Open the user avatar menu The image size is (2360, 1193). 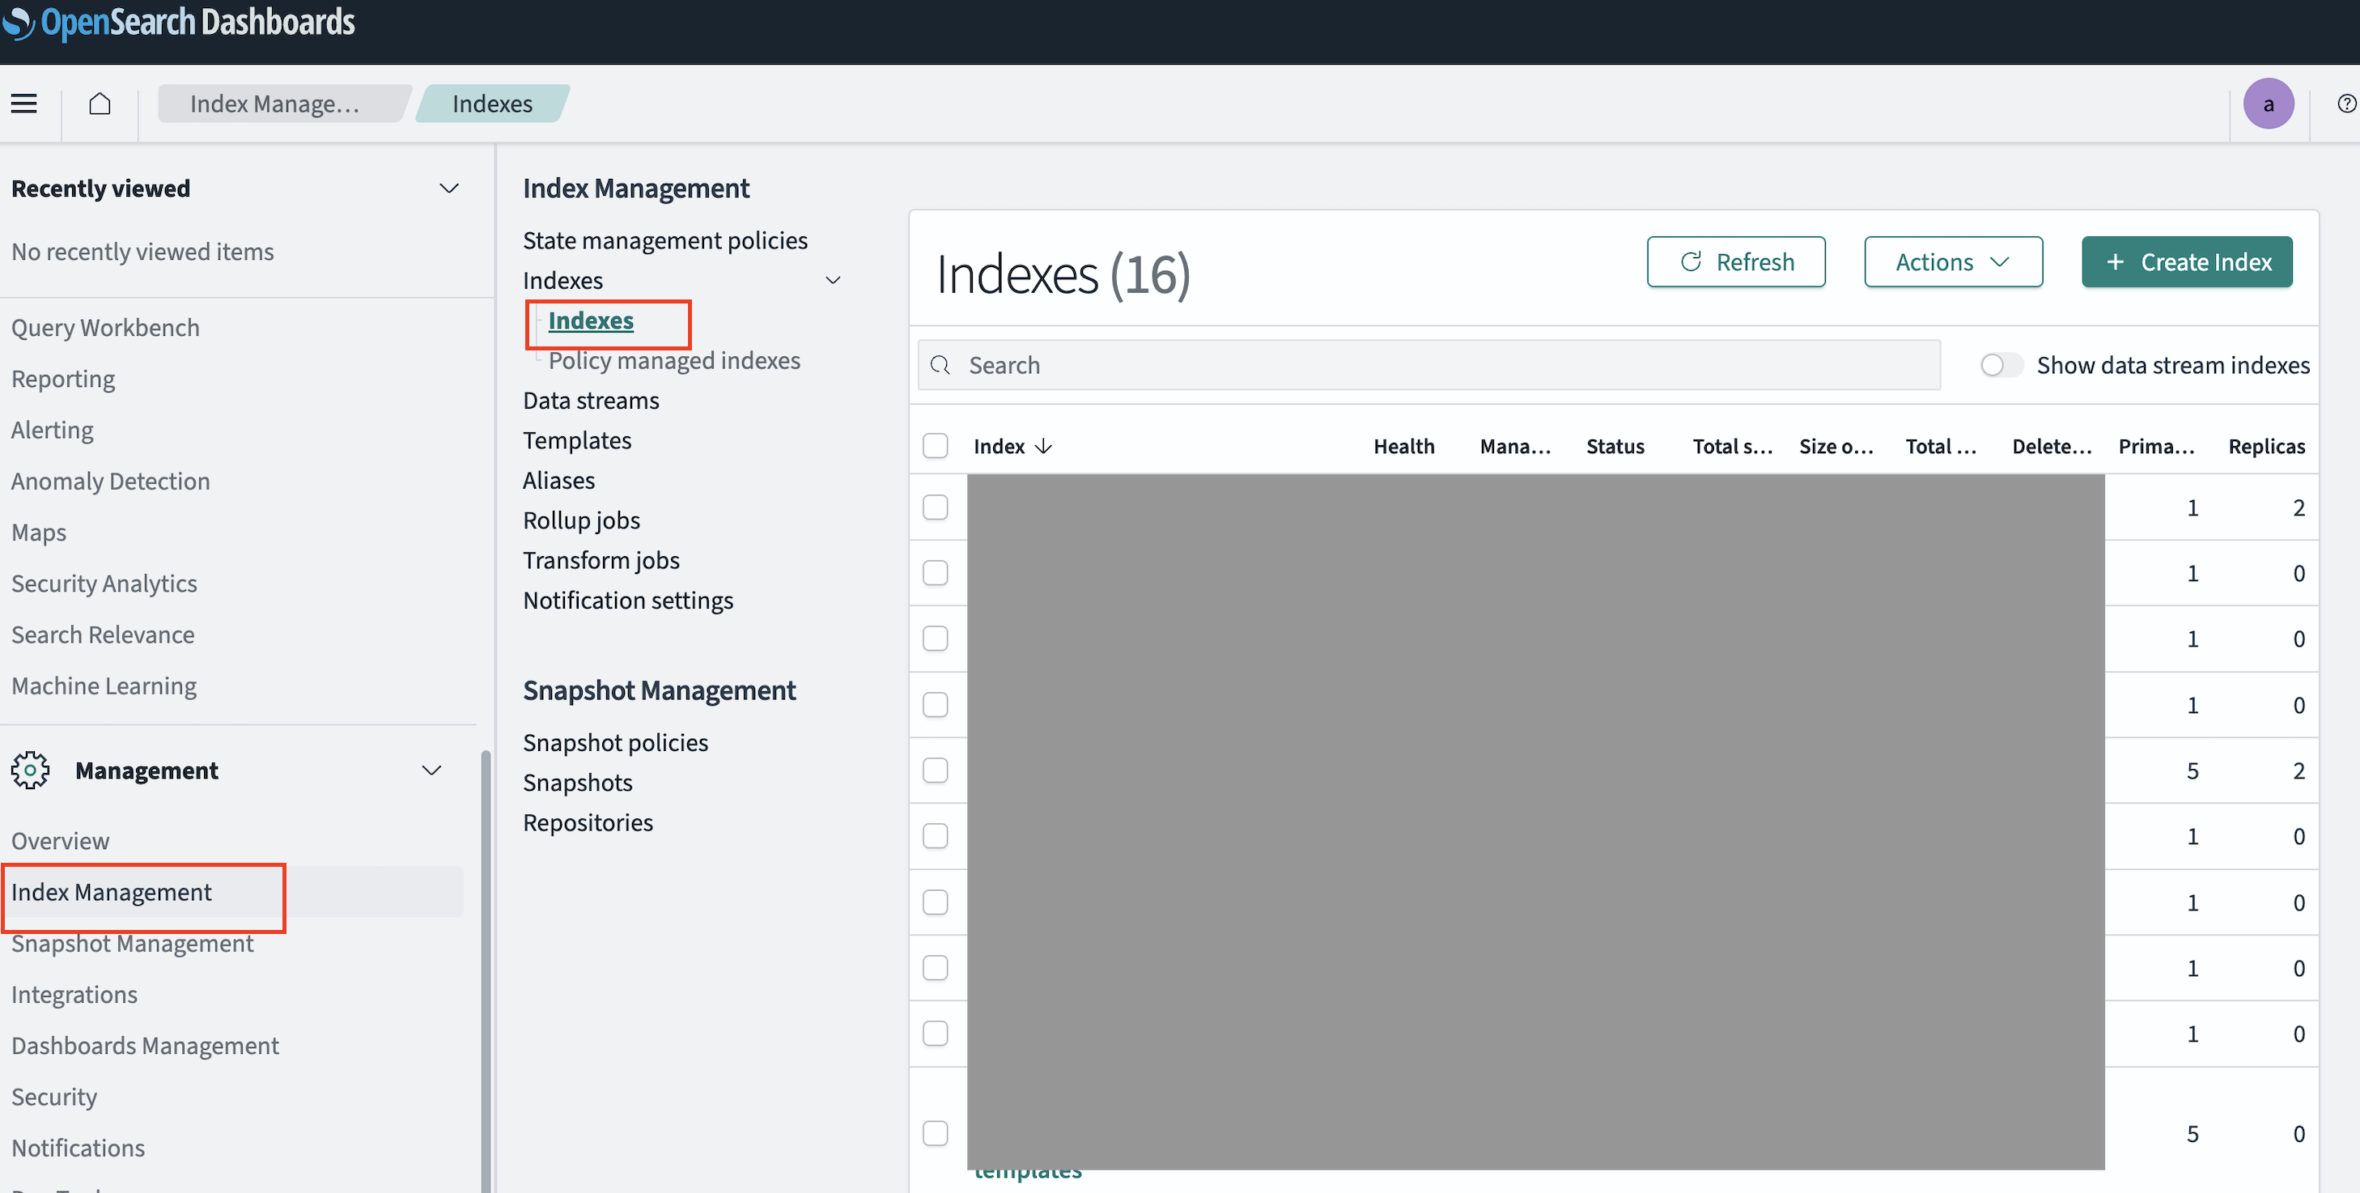click(2268, 104)
